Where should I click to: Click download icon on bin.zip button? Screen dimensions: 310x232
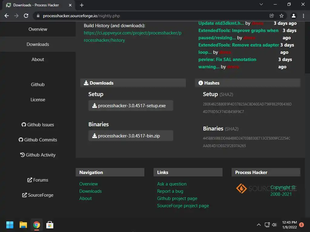click(x=95, y=136)
